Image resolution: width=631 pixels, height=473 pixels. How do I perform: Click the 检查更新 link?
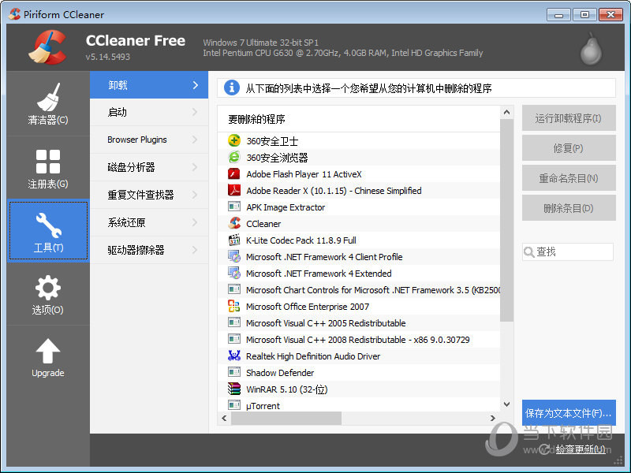581,449
